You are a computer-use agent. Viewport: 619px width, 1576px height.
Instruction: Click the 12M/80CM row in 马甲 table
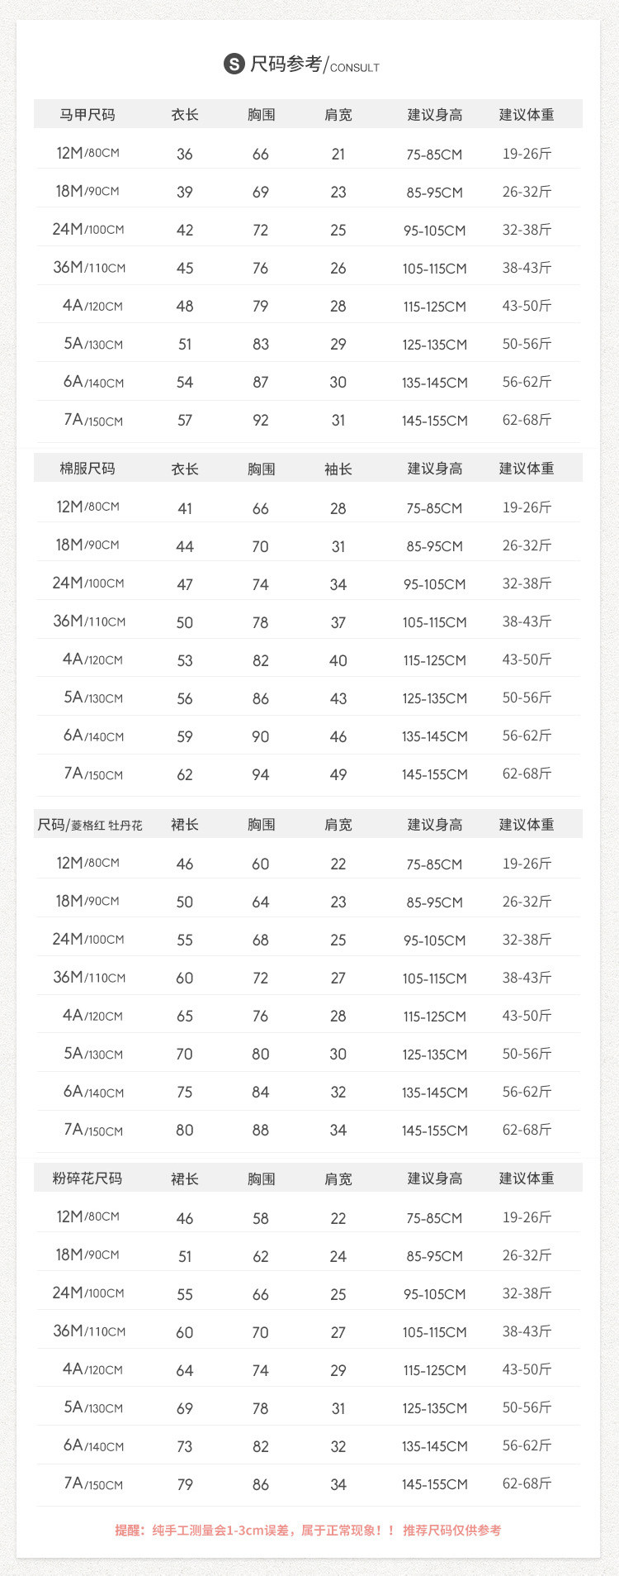click(87, 153)
